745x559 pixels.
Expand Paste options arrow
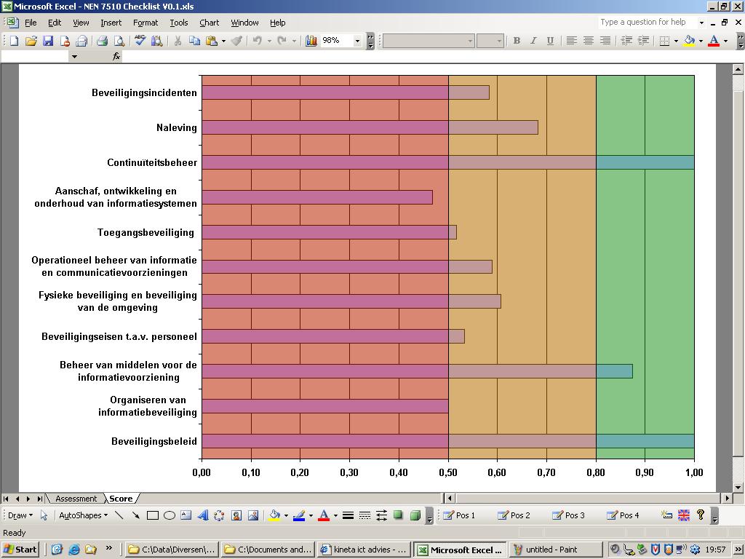pos(223,41)
